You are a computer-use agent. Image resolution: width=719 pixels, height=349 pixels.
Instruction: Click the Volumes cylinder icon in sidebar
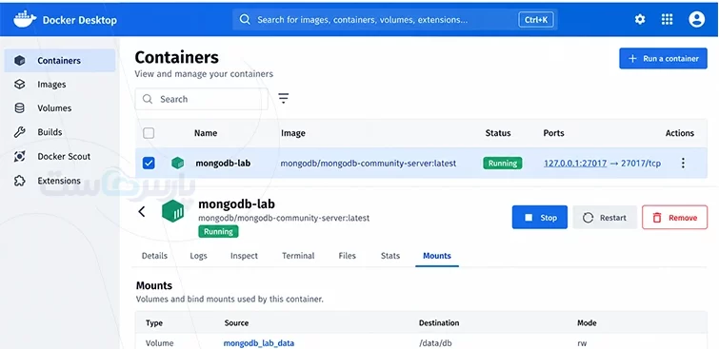pyautogui.click(x=19, y=108)
